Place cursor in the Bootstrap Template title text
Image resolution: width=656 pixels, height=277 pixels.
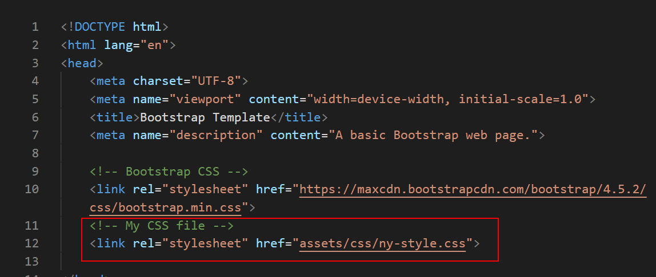(x=205, y=117)
